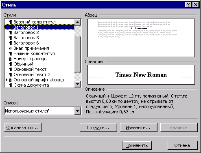Select the Заголовок 1 style
Screen dimensions: 201x153
(39, 27)
